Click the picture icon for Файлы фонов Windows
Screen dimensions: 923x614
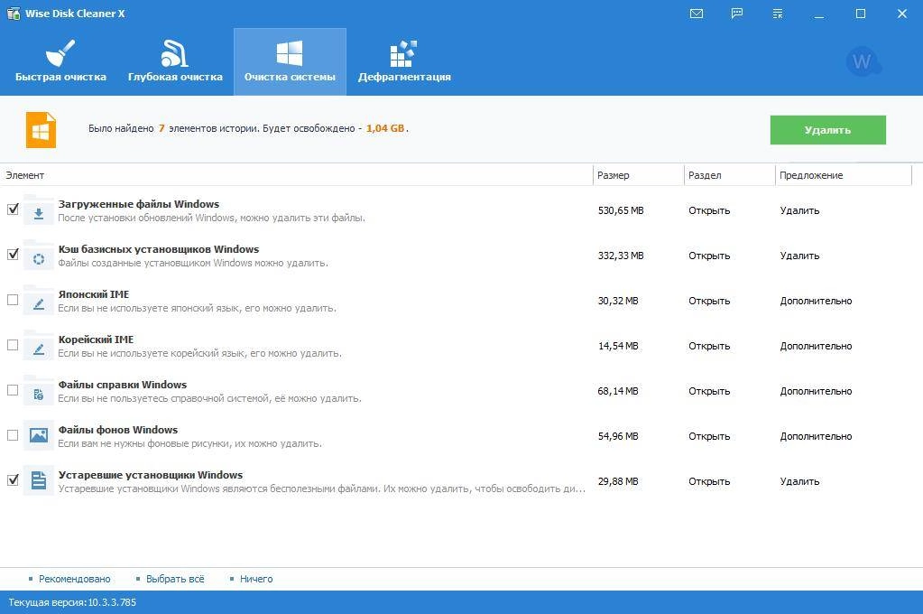pyautogui.click(x=38, y=436)
